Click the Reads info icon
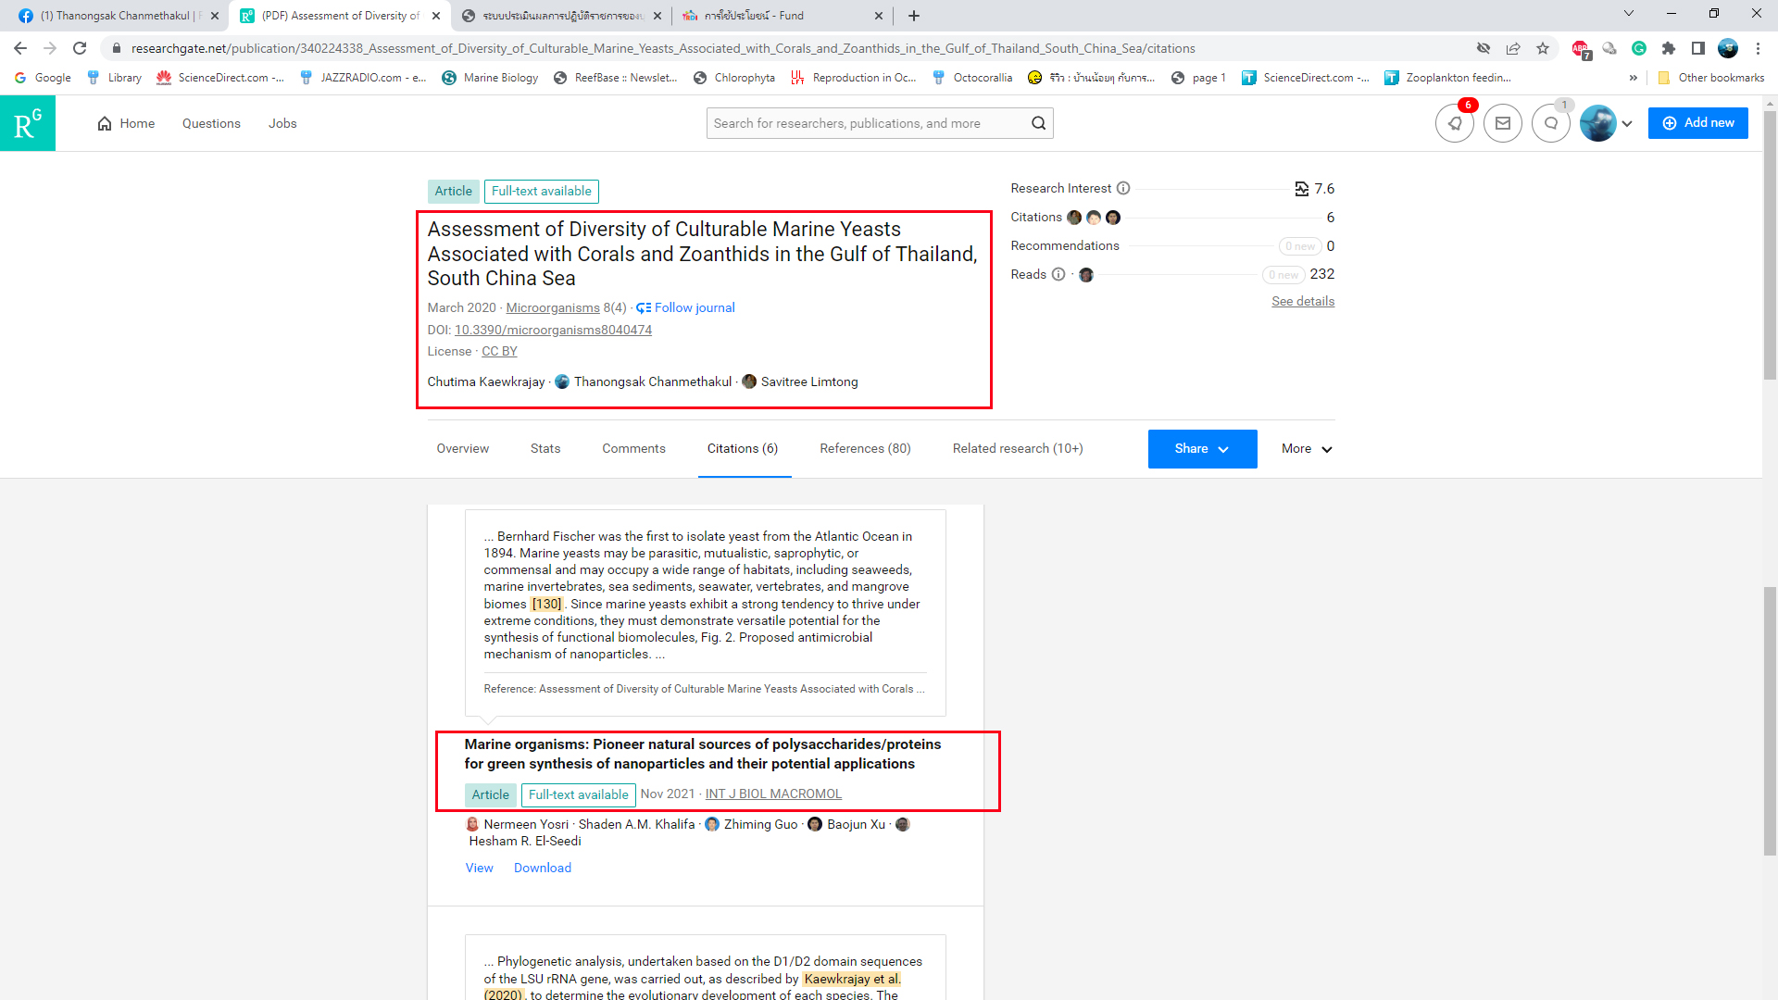Screen dimensions: 1778x1000 pyautogui.click(x=1058, y=274)
